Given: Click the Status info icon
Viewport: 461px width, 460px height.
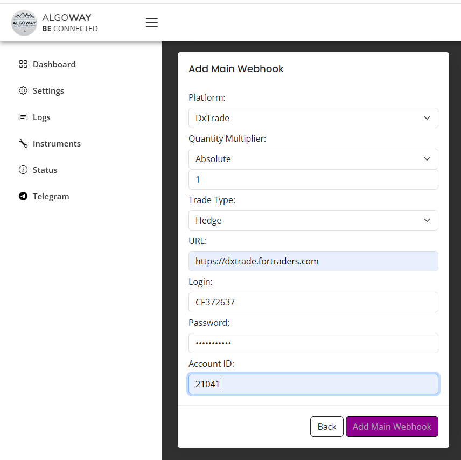Looking at the screenshot, I should coord(23,170).
